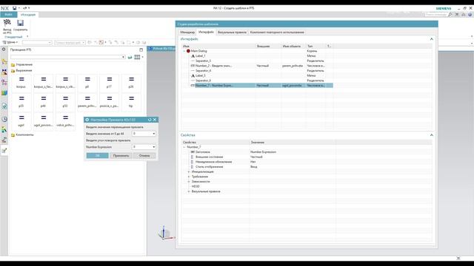The height and width of the screenshot is (266, 474).
Task: Open the gear settings icon on resource bar
Action: pos(4,50)
